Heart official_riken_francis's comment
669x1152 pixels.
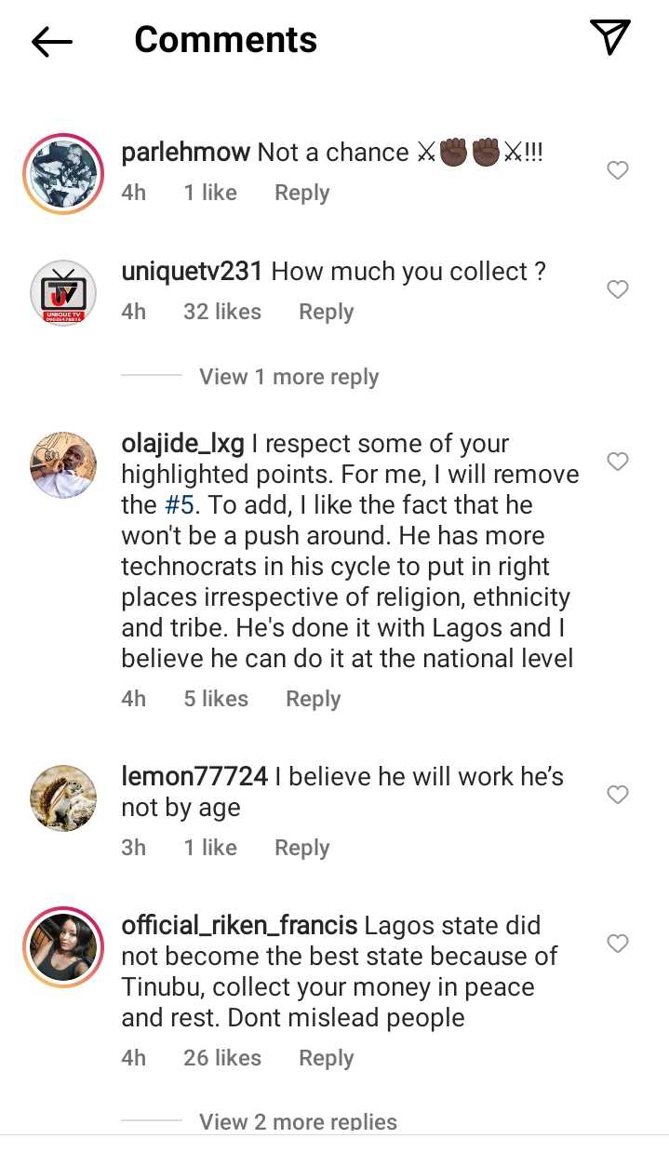(x=618, y=944)
